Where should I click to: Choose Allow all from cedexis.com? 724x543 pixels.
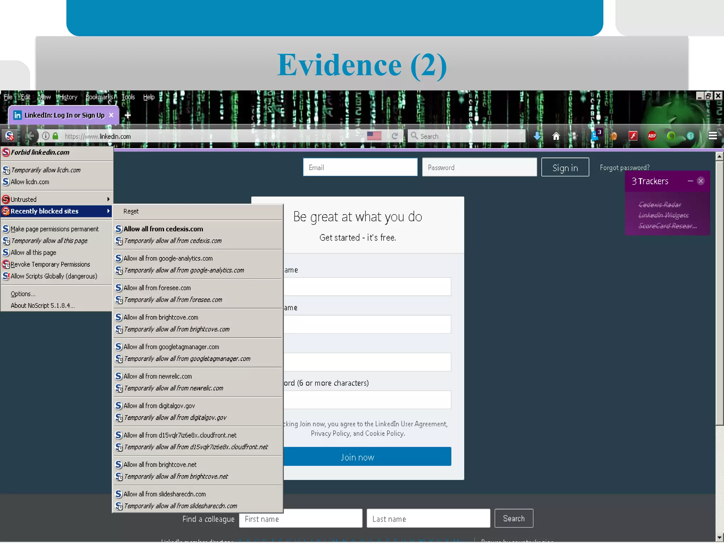[x=198, y=229]
